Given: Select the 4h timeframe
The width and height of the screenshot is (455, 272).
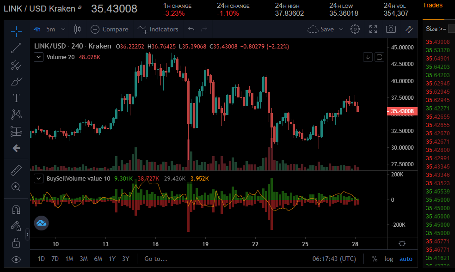Looking at the screenshot, I should pos(37,29).
